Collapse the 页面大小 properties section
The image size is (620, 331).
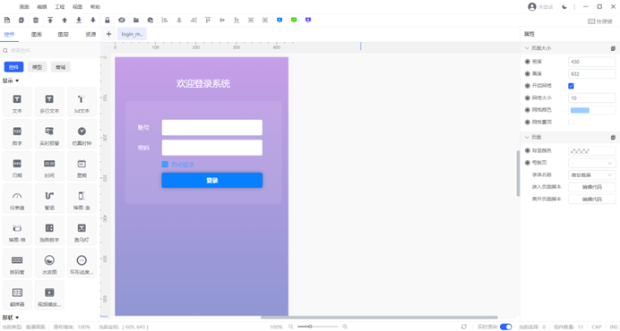pyautogui.click(x=527, y=48)
